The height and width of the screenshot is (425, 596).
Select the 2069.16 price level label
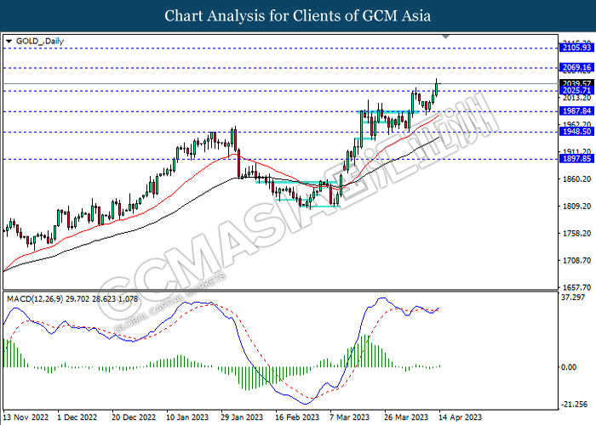576,67
